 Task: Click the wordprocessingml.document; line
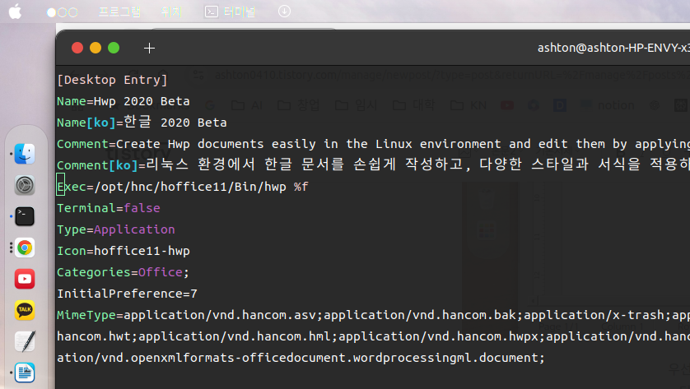click(301, 358)
